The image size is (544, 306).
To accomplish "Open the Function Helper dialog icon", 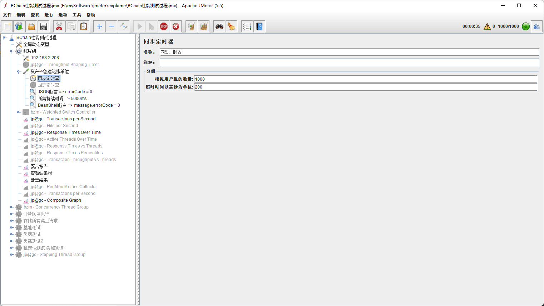I will click(247, 26).
